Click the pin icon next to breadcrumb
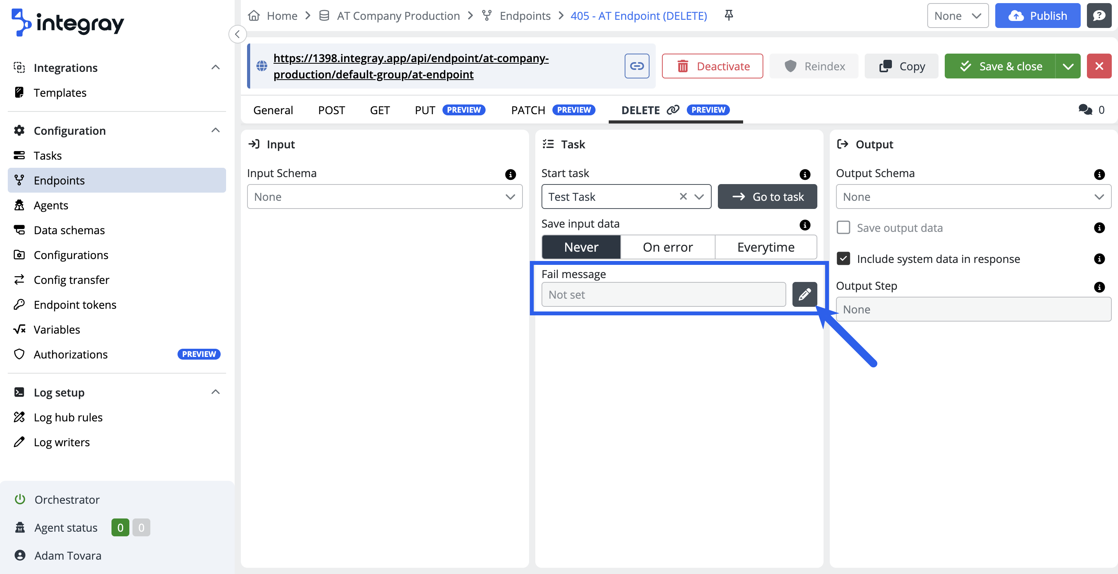 729,16
